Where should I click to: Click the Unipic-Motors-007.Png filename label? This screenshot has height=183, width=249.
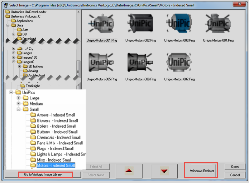click(x=179, y=79)
